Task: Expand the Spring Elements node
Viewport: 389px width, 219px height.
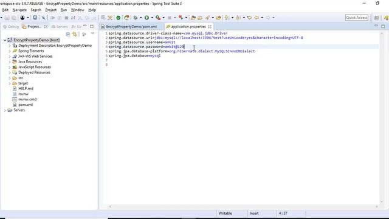Action: click(10, 51)
